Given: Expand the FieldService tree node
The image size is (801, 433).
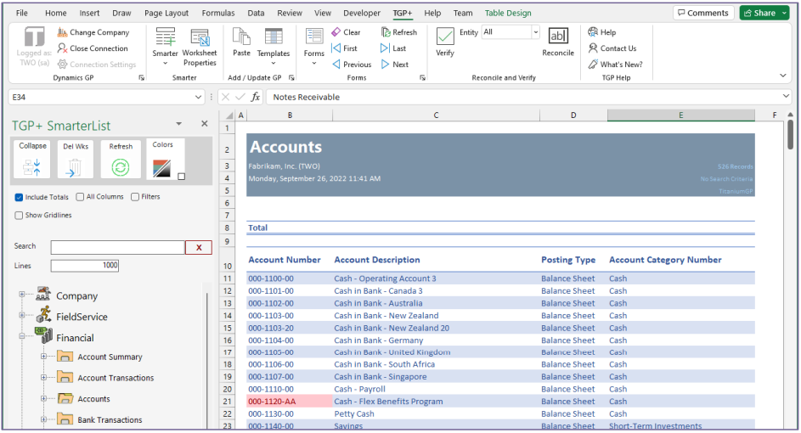Looking at the screenshot, I should 22,315.
